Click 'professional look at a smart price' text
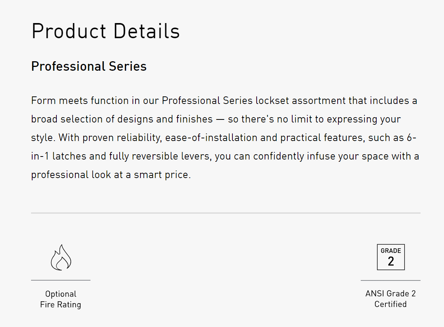 [x=111, y=175]
